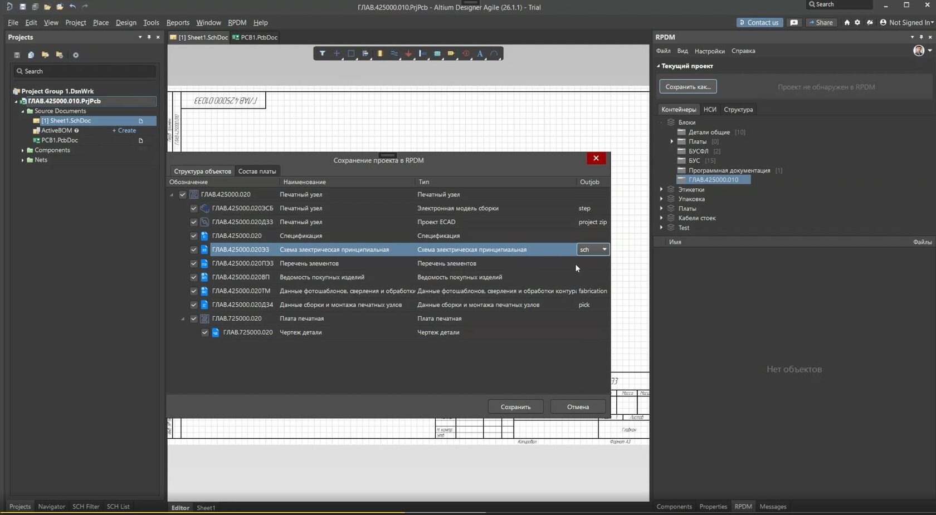Click the Отмена button
Image resolution: width=936 pixels, height=515 pixels.
[x=578, y=407]
